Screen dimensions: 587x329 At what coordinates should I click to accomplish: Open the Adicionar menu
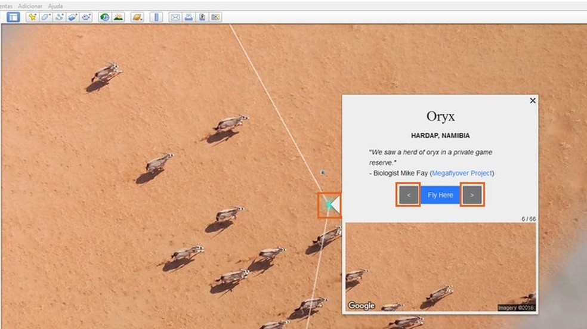[30, 6]
